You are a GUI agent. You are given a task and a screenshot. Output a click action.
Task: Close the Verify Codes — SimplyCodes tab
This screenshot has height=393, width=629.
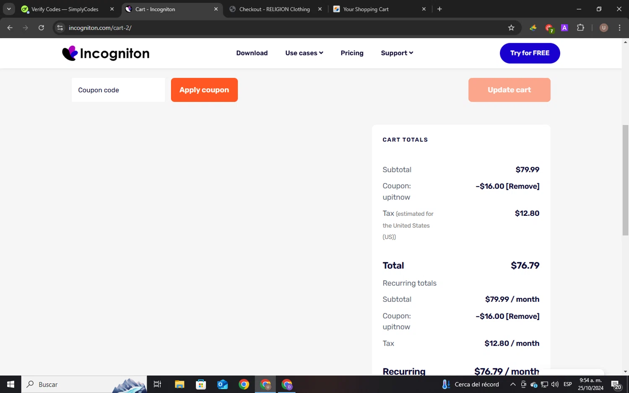[112, 9]
